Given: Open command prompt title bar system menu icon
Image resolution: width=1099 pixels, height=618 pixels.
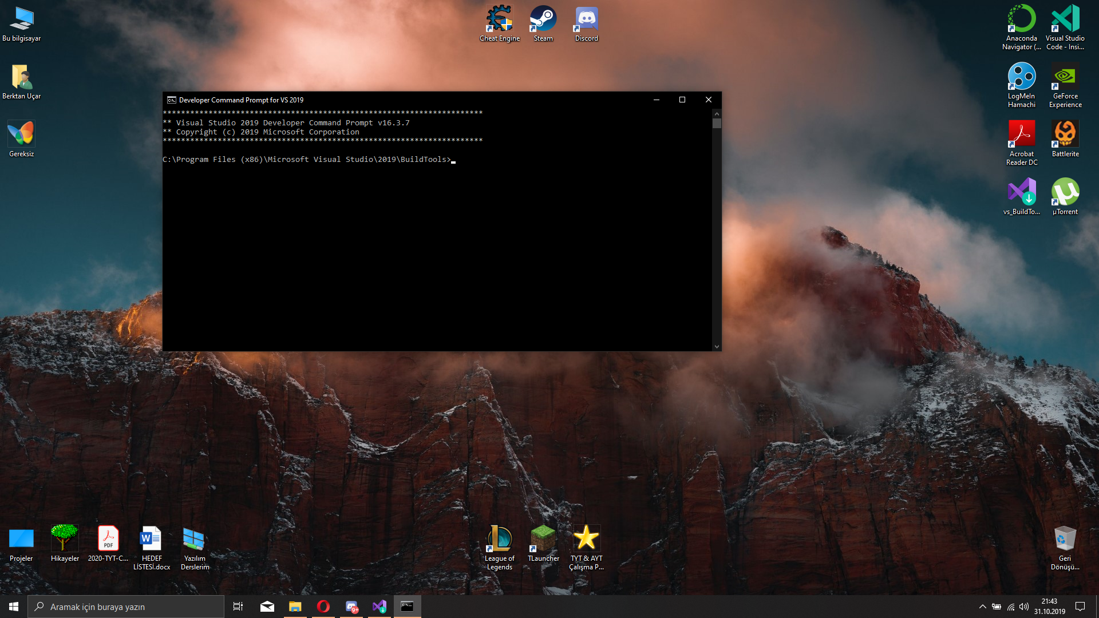Looking at the screenshot, I should point(171,100).
